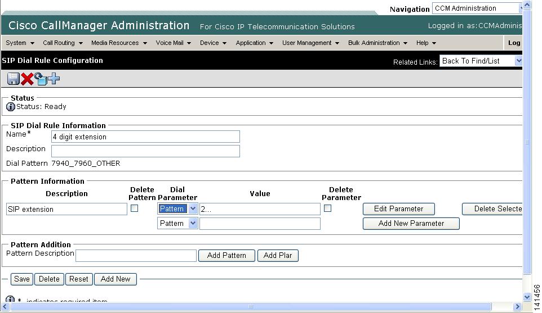This screenshot has height=313, width=542.
Task: Open the Application menu
Action: coord(255,43)
